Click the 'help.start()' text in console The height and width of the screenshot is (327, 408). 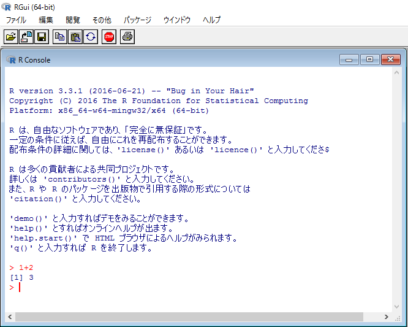(43, 238)
